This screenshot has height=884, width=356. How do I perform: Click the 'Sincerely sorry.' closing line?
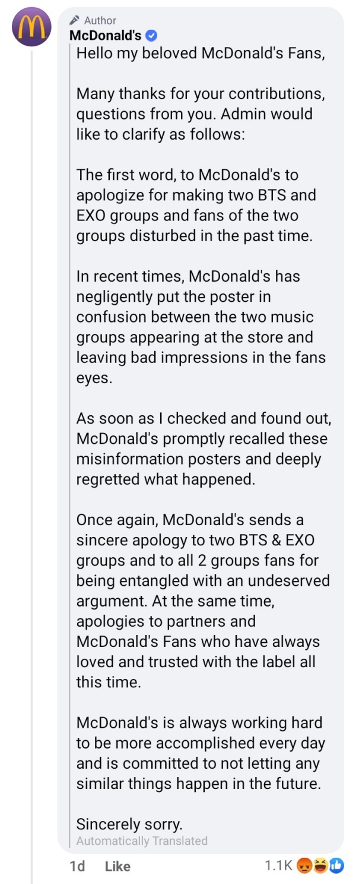129,824
